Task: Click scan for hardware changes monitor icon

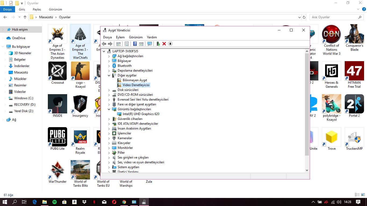Action: [150, 44]
